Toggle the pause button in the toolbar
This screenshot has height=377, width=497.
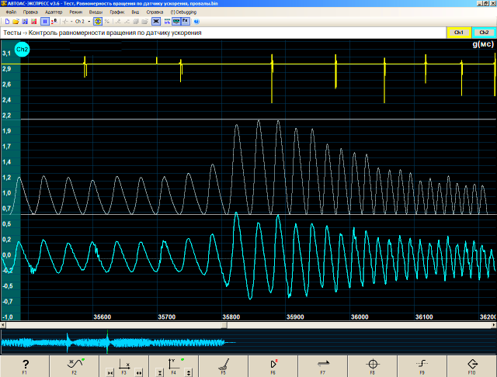coord(45,22)
